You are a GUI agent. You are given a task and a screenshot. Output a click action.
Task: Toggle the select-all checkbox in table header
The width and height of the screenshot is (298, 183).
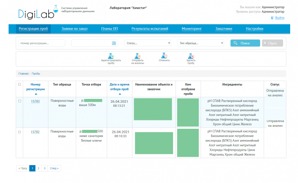pyautogui.click(x=19, y=84)
